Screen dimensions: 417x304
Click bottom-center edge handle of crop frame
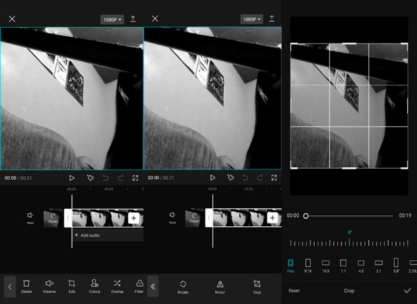point(349,168)
